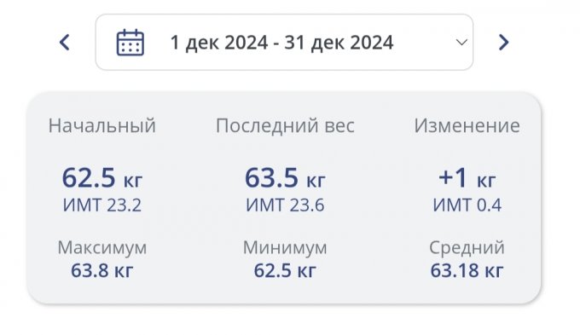Click the 62.5 кг starting weight value
The image size is (580, 335).
pyautogui.click(x=102, y=178)
